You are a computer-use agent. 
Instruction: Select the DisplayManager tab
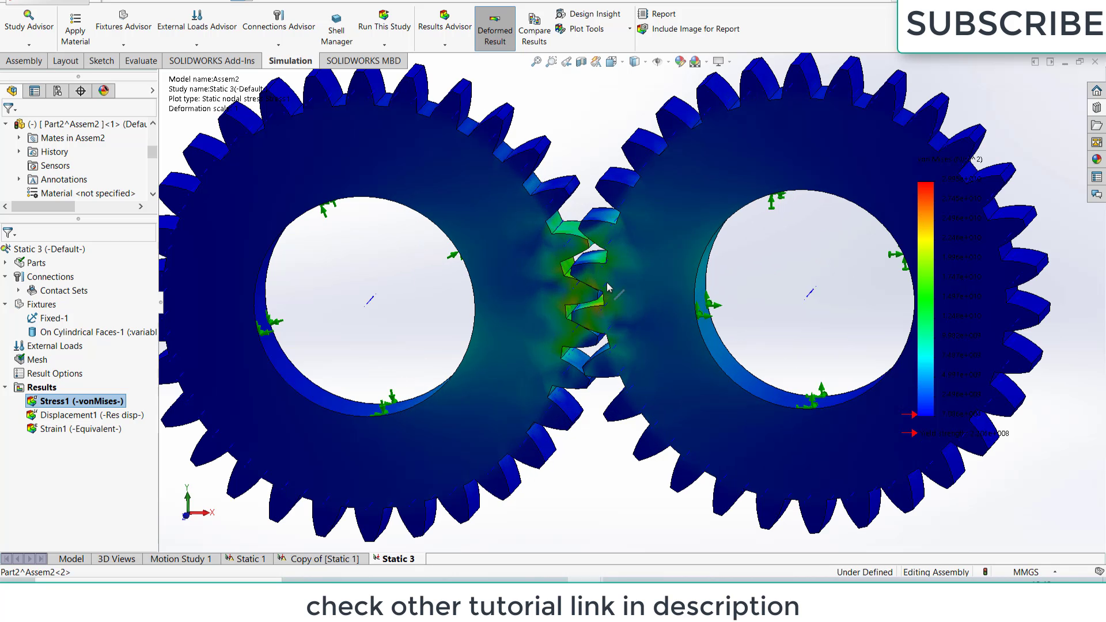pos(104,90)
